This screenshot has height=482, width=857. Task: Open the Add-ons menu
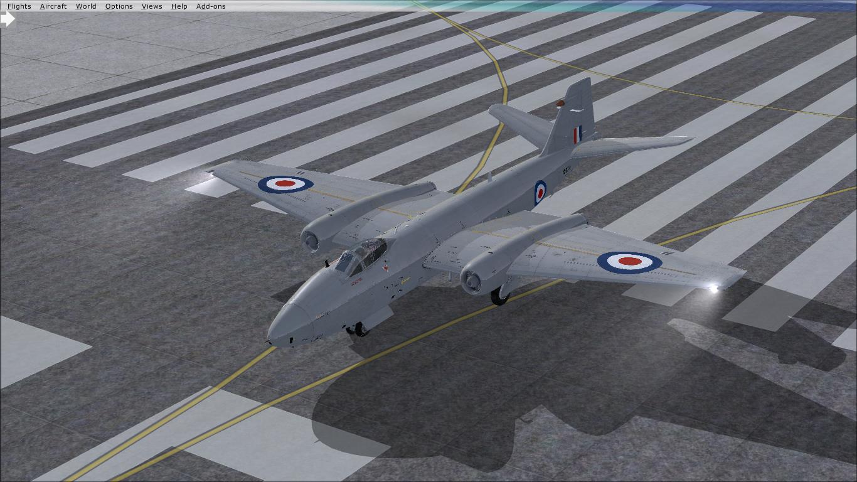[x=211, y=6]
